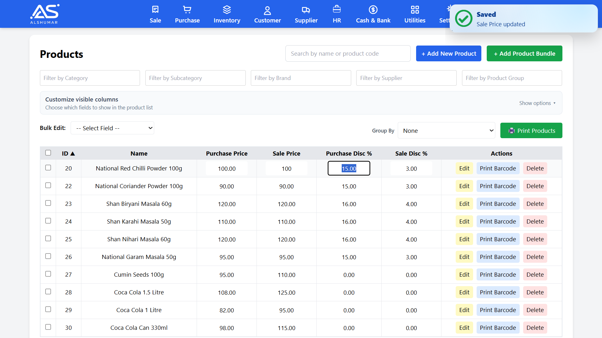Open the Cash & Bank module

[x=373, y=14]
